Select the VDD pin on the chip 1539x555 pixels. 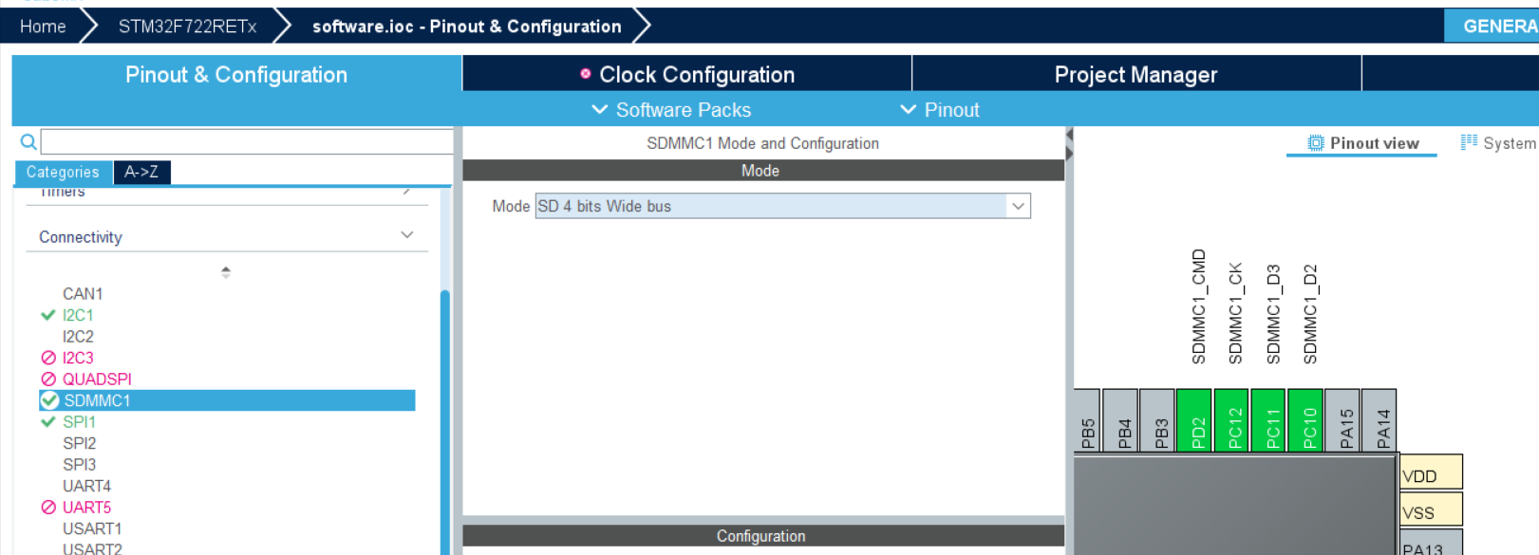[x=1432, y=472]
